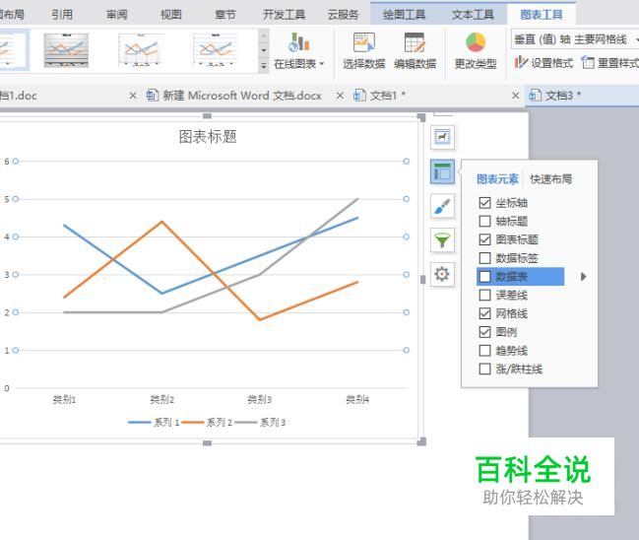This screenshot has height=540, width=639.
Task: Select the 图表工具 ribbon tab
Action: coord(542,15)
